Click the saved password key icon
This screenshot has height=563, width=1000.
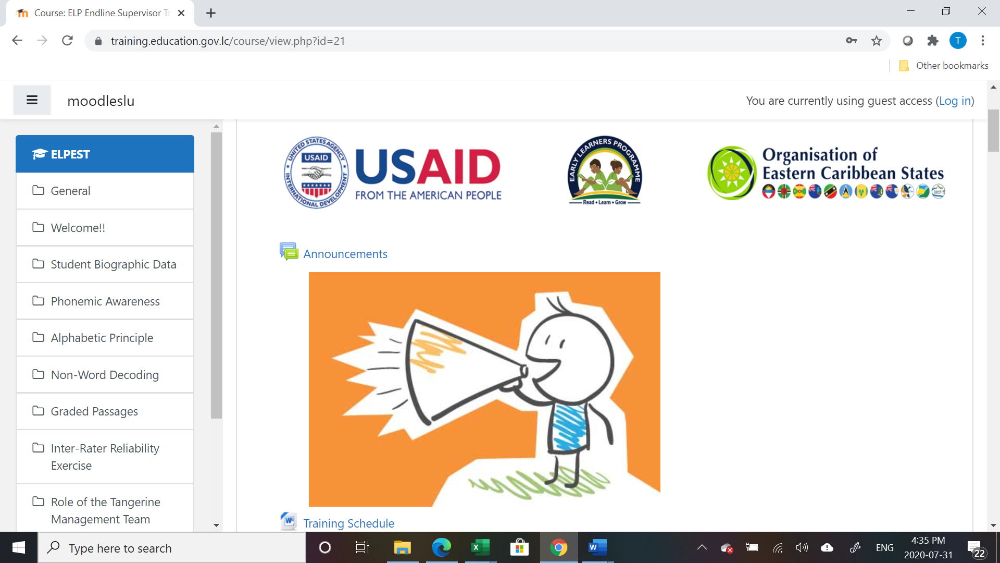point(852,41)
